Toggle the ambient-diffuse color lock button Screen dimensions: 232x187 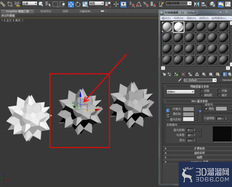click(168, 111)
